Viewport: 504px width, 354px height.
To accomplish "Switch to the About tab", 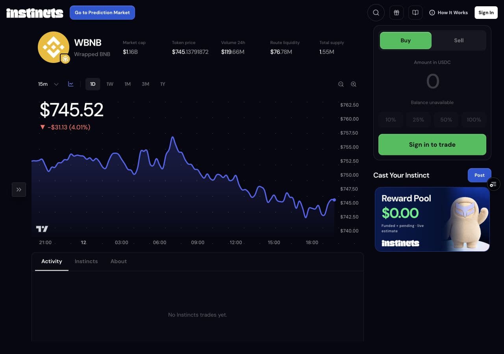I will point(119,262).
